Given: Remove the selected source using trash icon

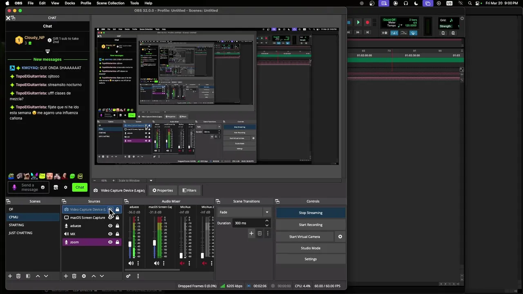Looking at the screenshot, I should point(74,276).
